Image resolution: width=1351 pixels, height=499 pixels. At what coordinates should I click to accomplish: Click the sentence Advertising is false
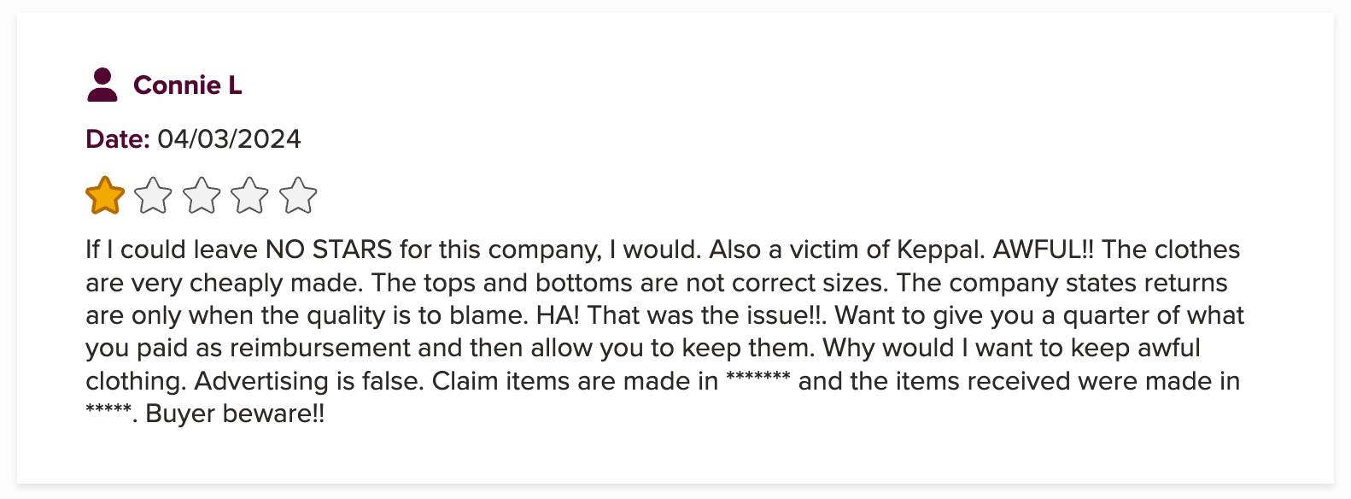point(309,381)
